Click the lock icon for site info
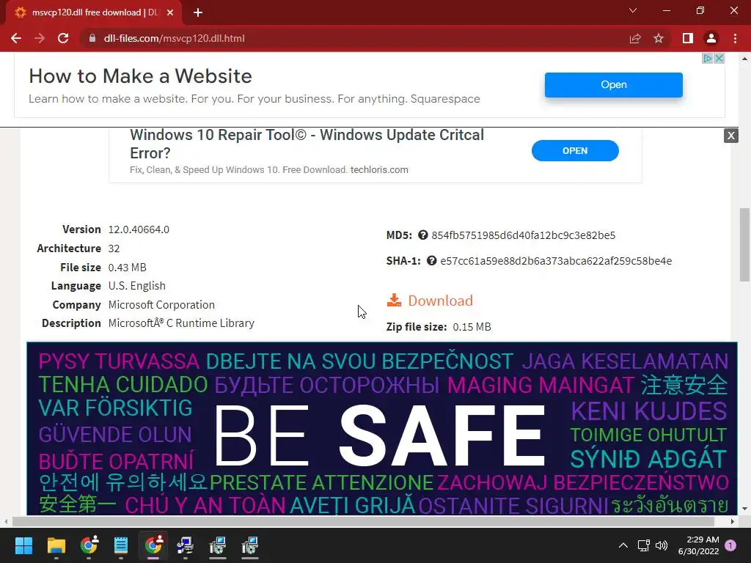The width and height of the screenshot is (751, 563). point(92,38)
